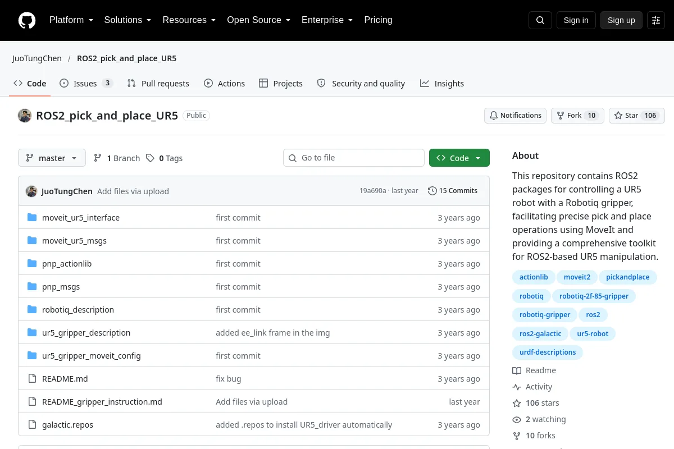Open the pickandplace topic tag

[627, 277]
